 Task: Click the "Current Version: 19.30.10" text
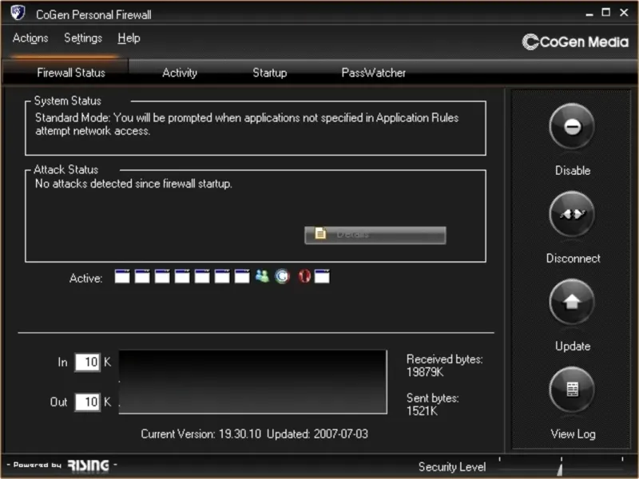click(201, 433)
